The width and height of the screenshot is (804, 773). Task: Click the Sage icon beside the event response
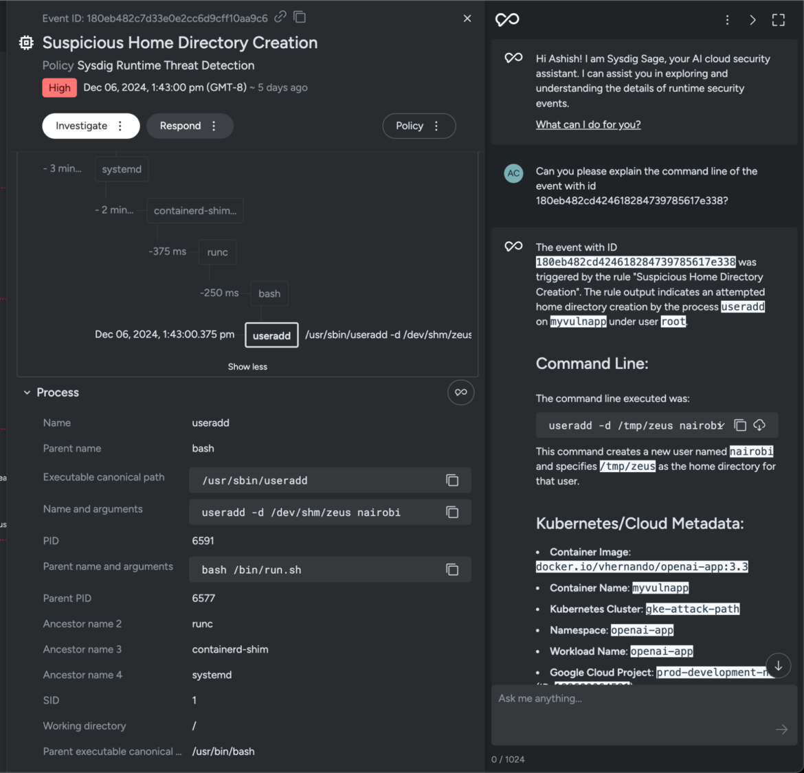513,246
